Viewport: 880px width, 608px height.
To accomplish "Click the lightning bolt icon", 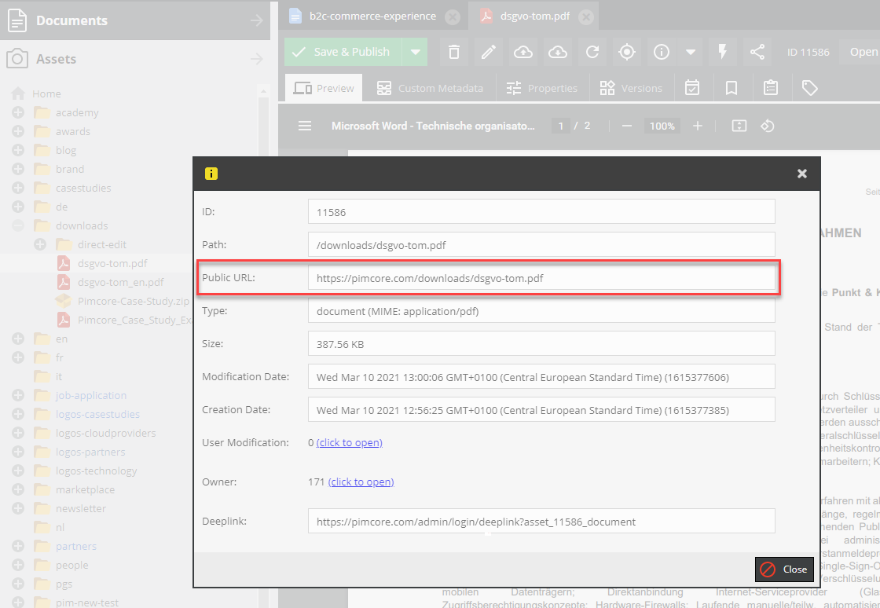I will pos(723,52).
